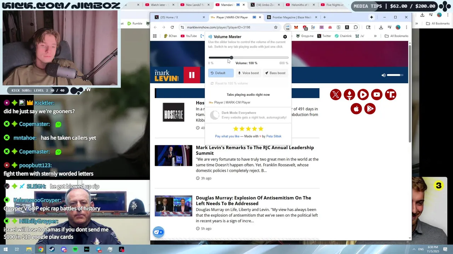Pause the Mark Levin stream

coord(192,75)
